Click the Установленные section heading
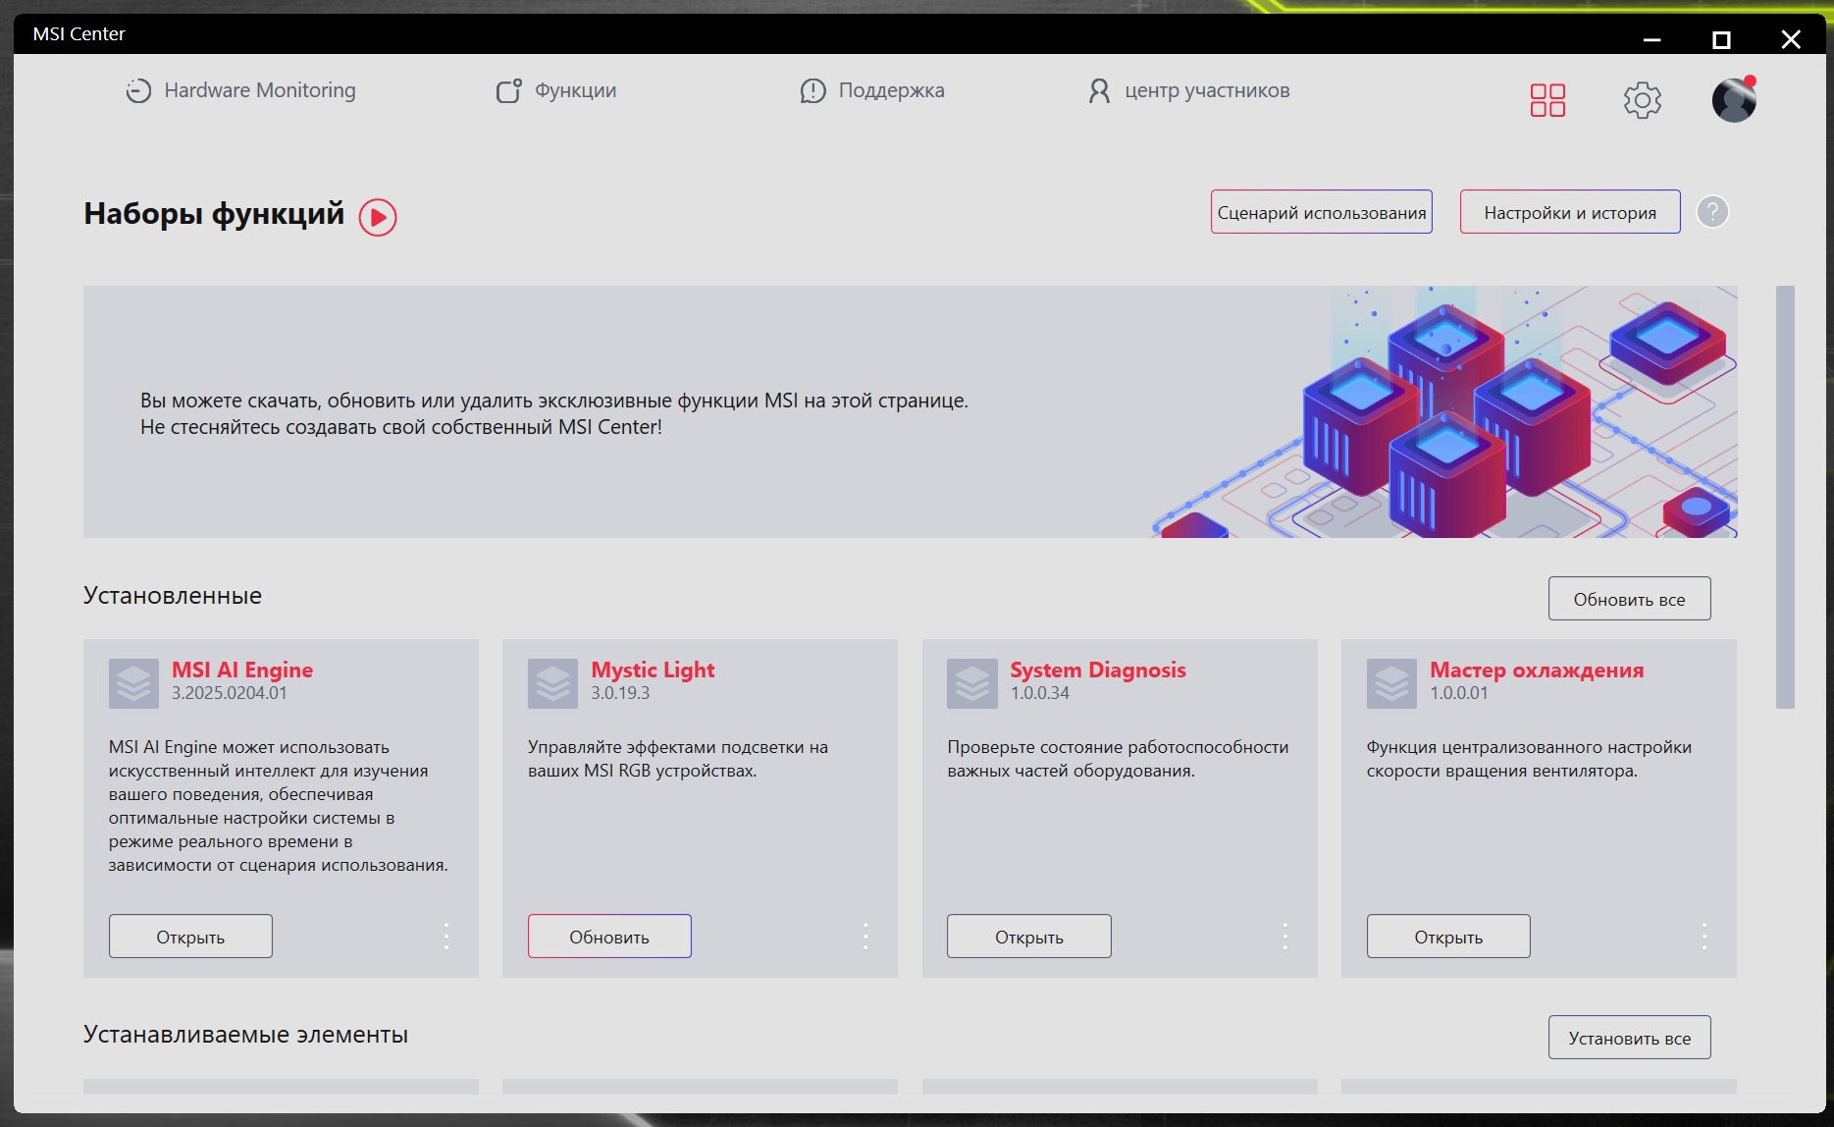Viewport: 1834px width, 1127px height. [x=173, y=596]
